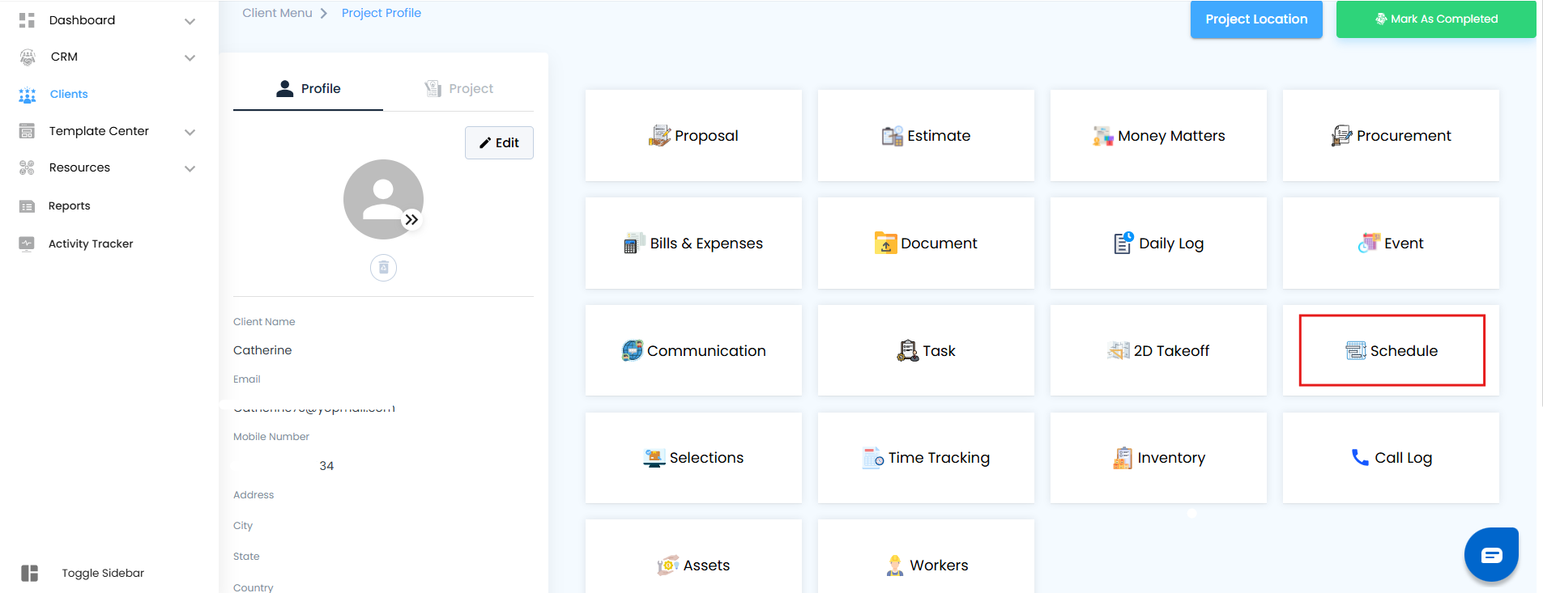Click the Schedule card icon
This screenshot has width=1543, height=593.
(x=1356, y=350)
